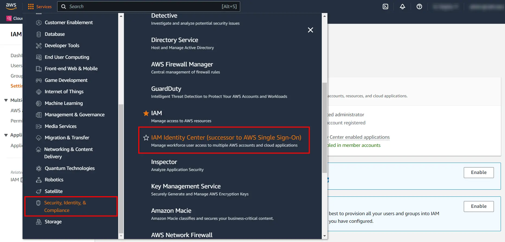Click the Migration & Transfer icon
505x242 pixels.
pos(39,138)
